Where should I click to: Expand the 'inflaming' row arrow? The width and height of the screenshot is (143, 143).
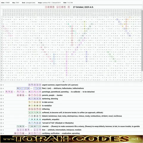tap(3, 109)
